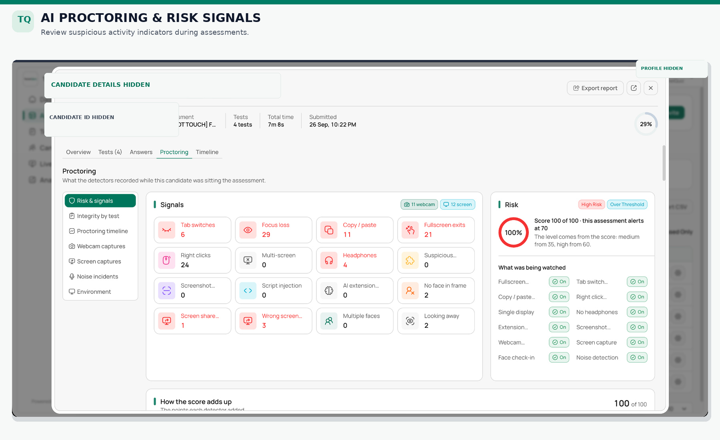Click the Multi-screen monitor icon
Image resolution: width=720 pixels, height=440 pixels.
point(248,261)
